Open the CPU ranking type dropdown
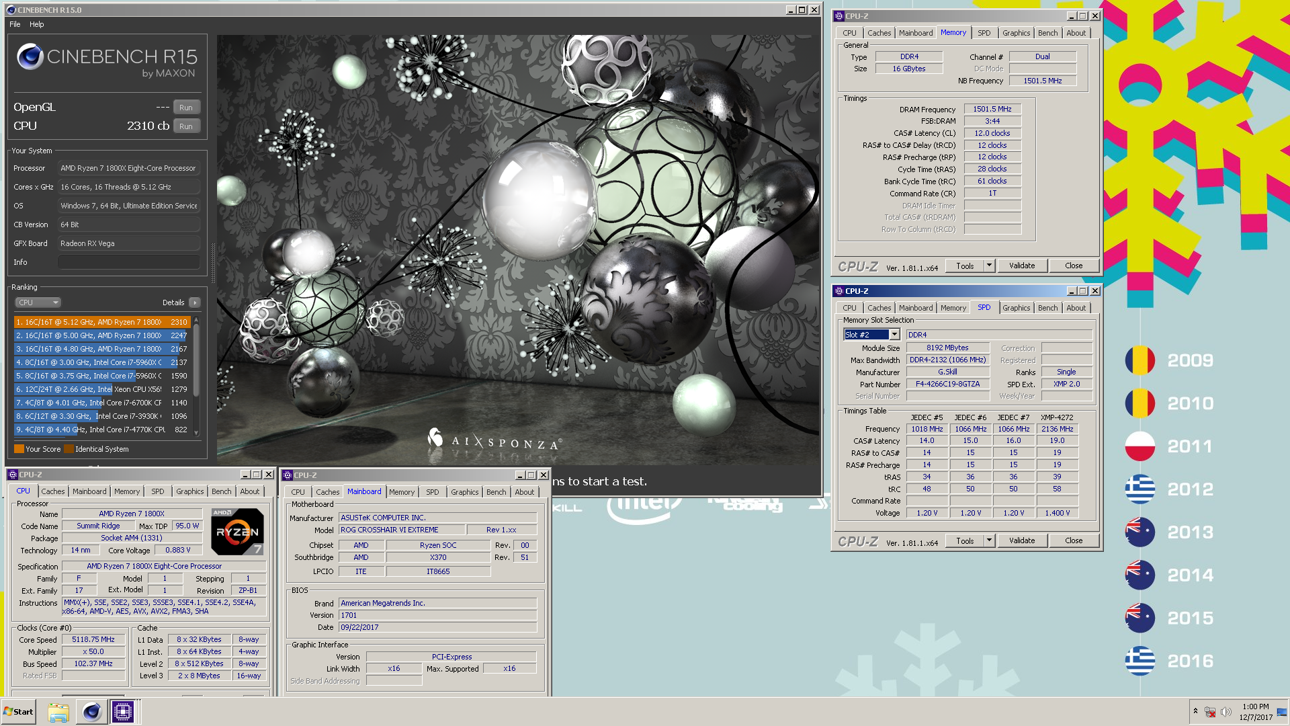Screen dimensions: 1290x726 [38, 302]
